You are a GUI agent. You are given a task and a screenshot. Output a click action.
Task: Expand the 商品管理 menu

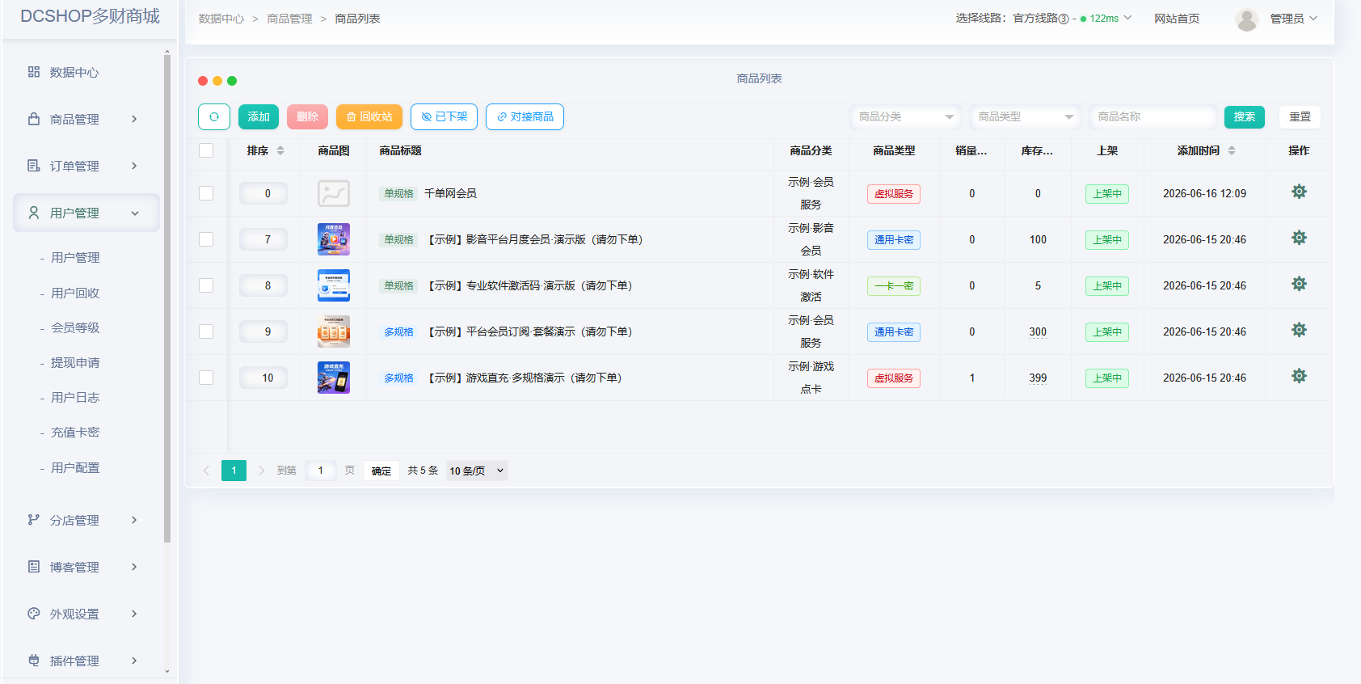[x=86, y=119]
